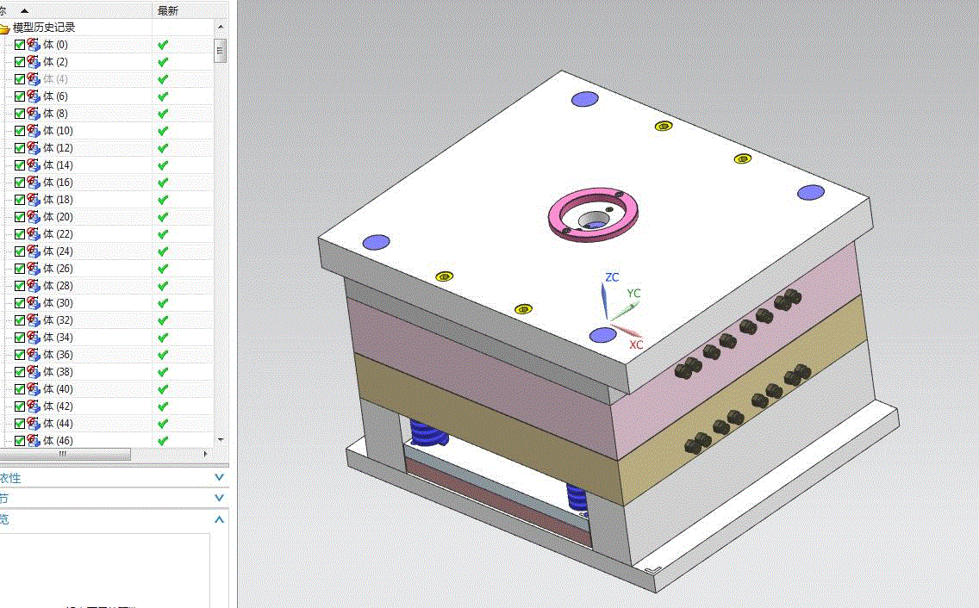Click the body feature icon of 体 (2)
979x608 pixels.
34,62
